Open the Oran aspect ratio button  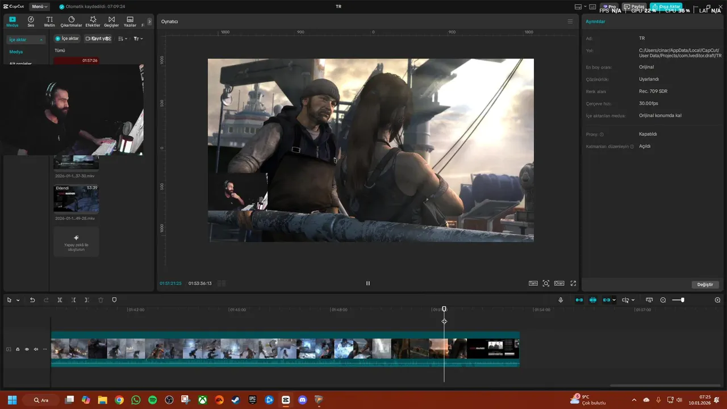pyautogui.click(x=559, y=283)
